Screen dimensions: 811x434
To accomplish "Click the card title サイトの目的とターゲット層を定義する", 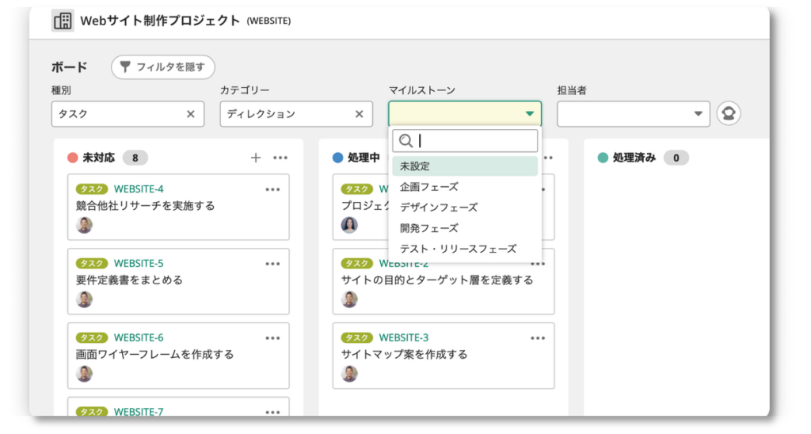I will tap(437, 280).
